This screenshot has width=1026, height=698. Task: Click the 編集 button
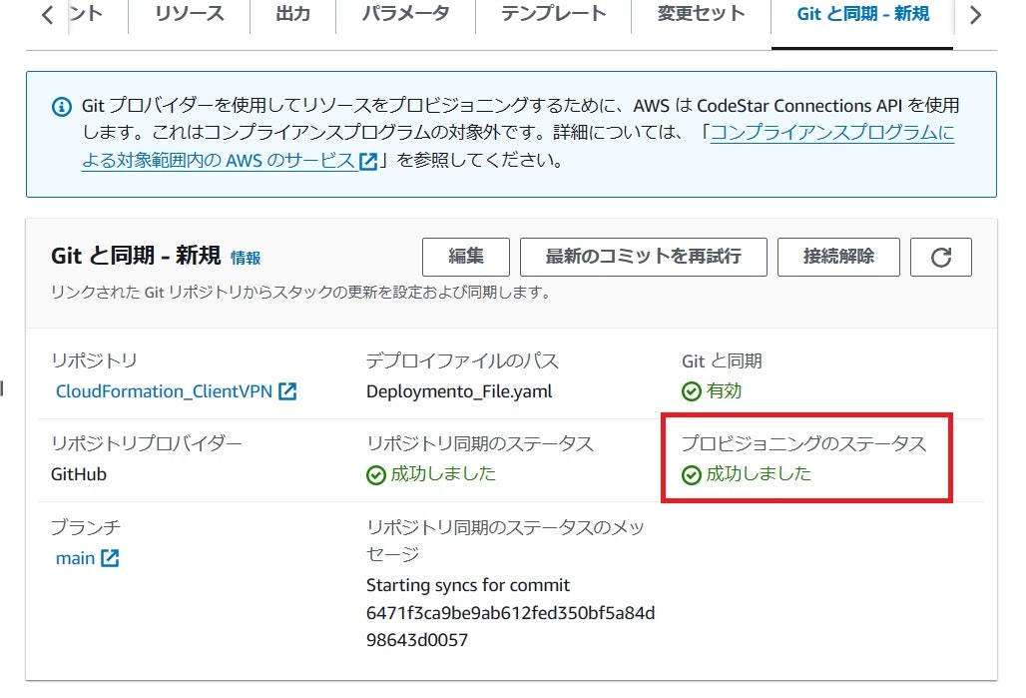[466, 257]
